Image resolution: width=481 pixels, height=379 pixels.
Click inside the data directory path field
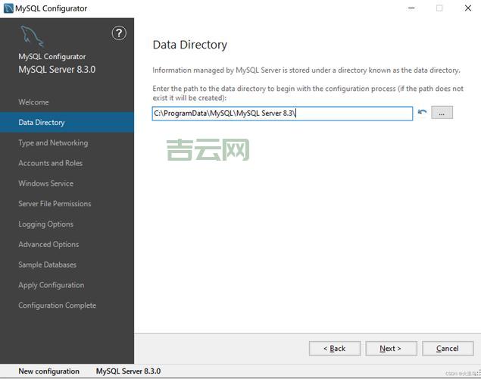tap(282, 113)
